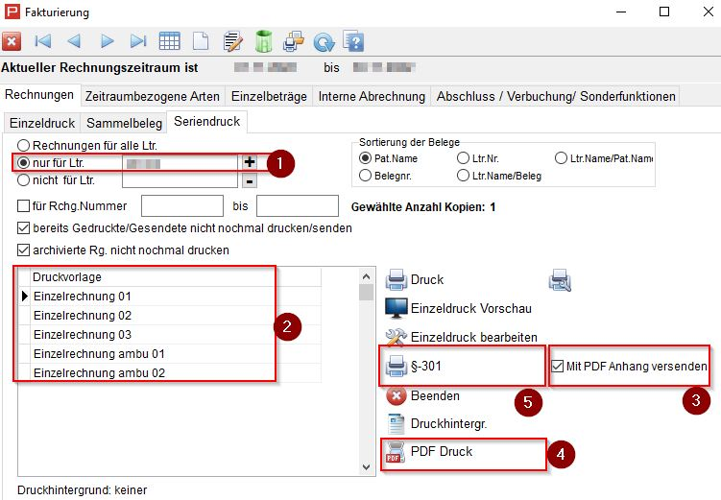The image size is (721, 500).
Task: Open the table grid view icon
Action: (169, 41)
